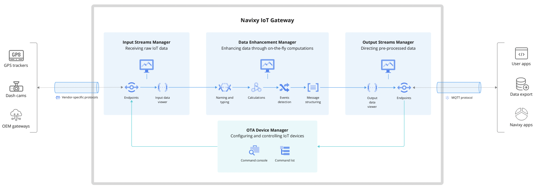The height and width of the screenshot is (190, 538).
Task: Click the monitor icon in Data Enhancement Manager
Action: coord(267,65)
